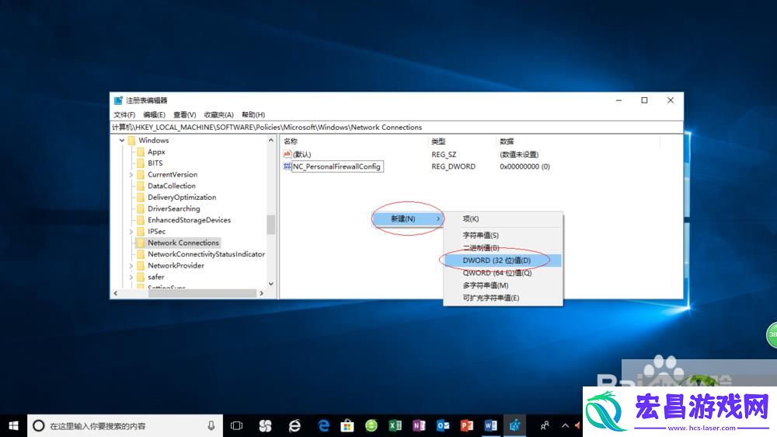Open the 文件(F) menu
Viewport: 777px width, 437px height.
(124, 114)
